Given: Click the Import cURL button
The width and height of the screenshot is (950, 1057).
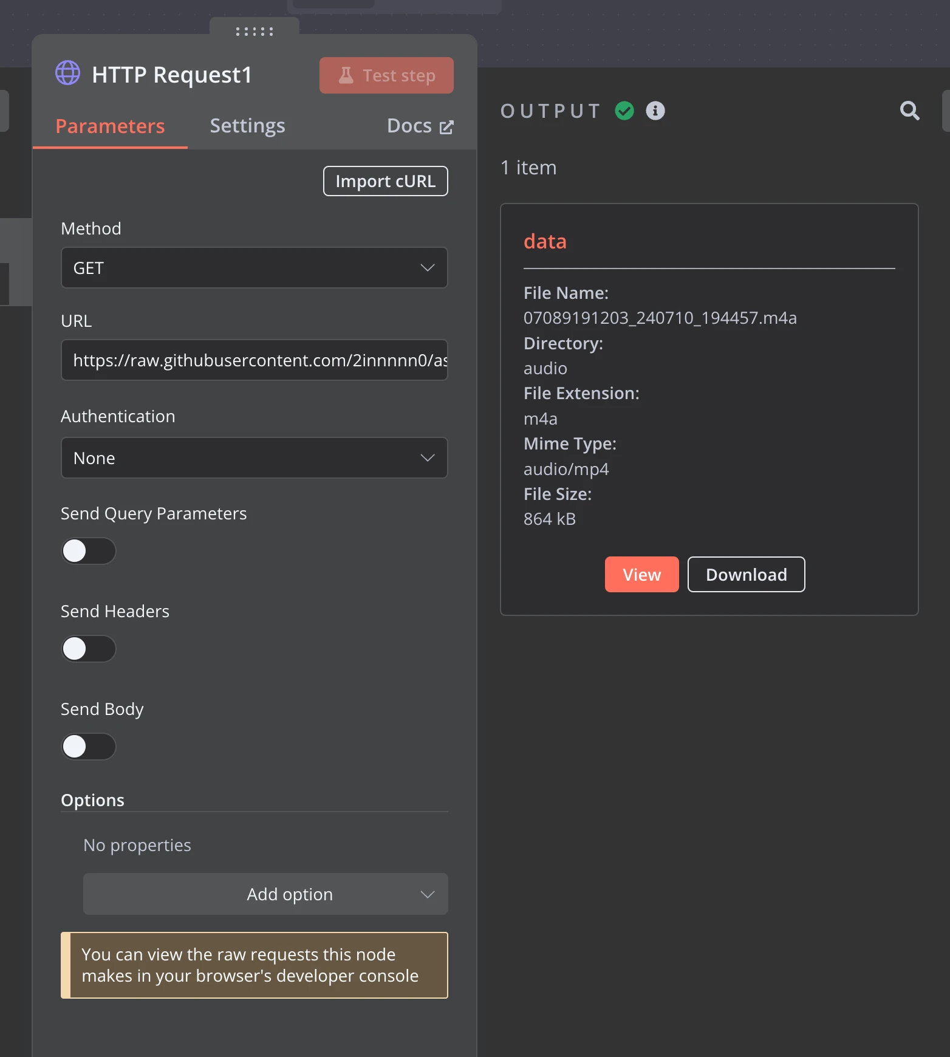Looking at the screenshot, I should click(386, 181).
